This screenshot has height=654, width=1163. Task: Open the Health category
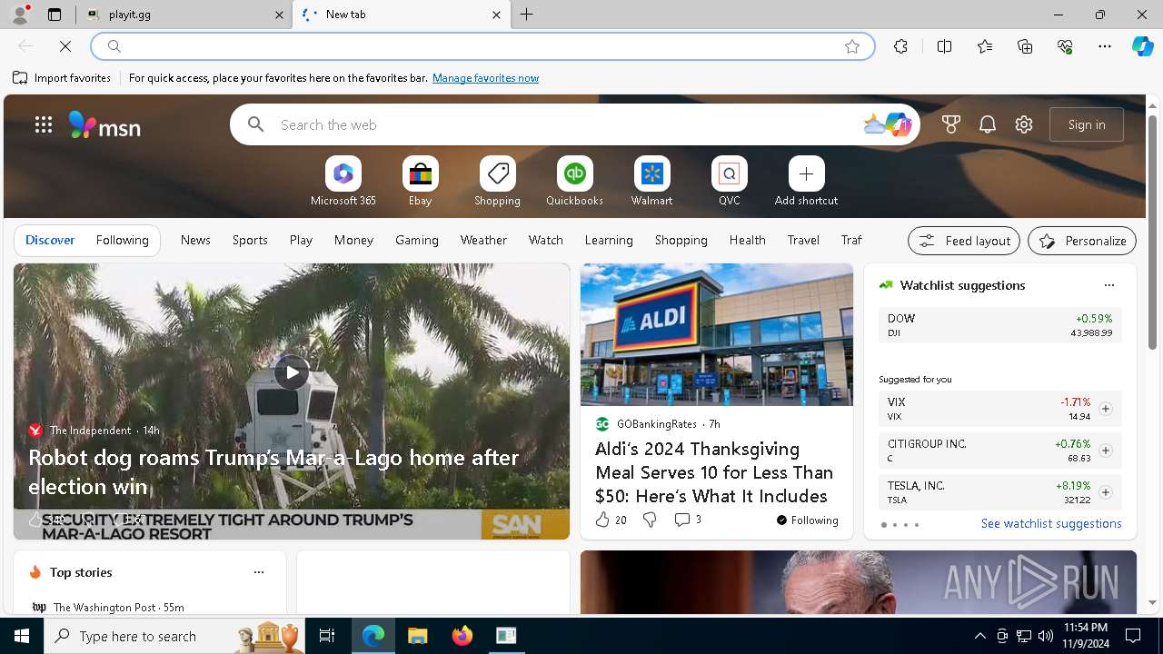click(747, 240)
